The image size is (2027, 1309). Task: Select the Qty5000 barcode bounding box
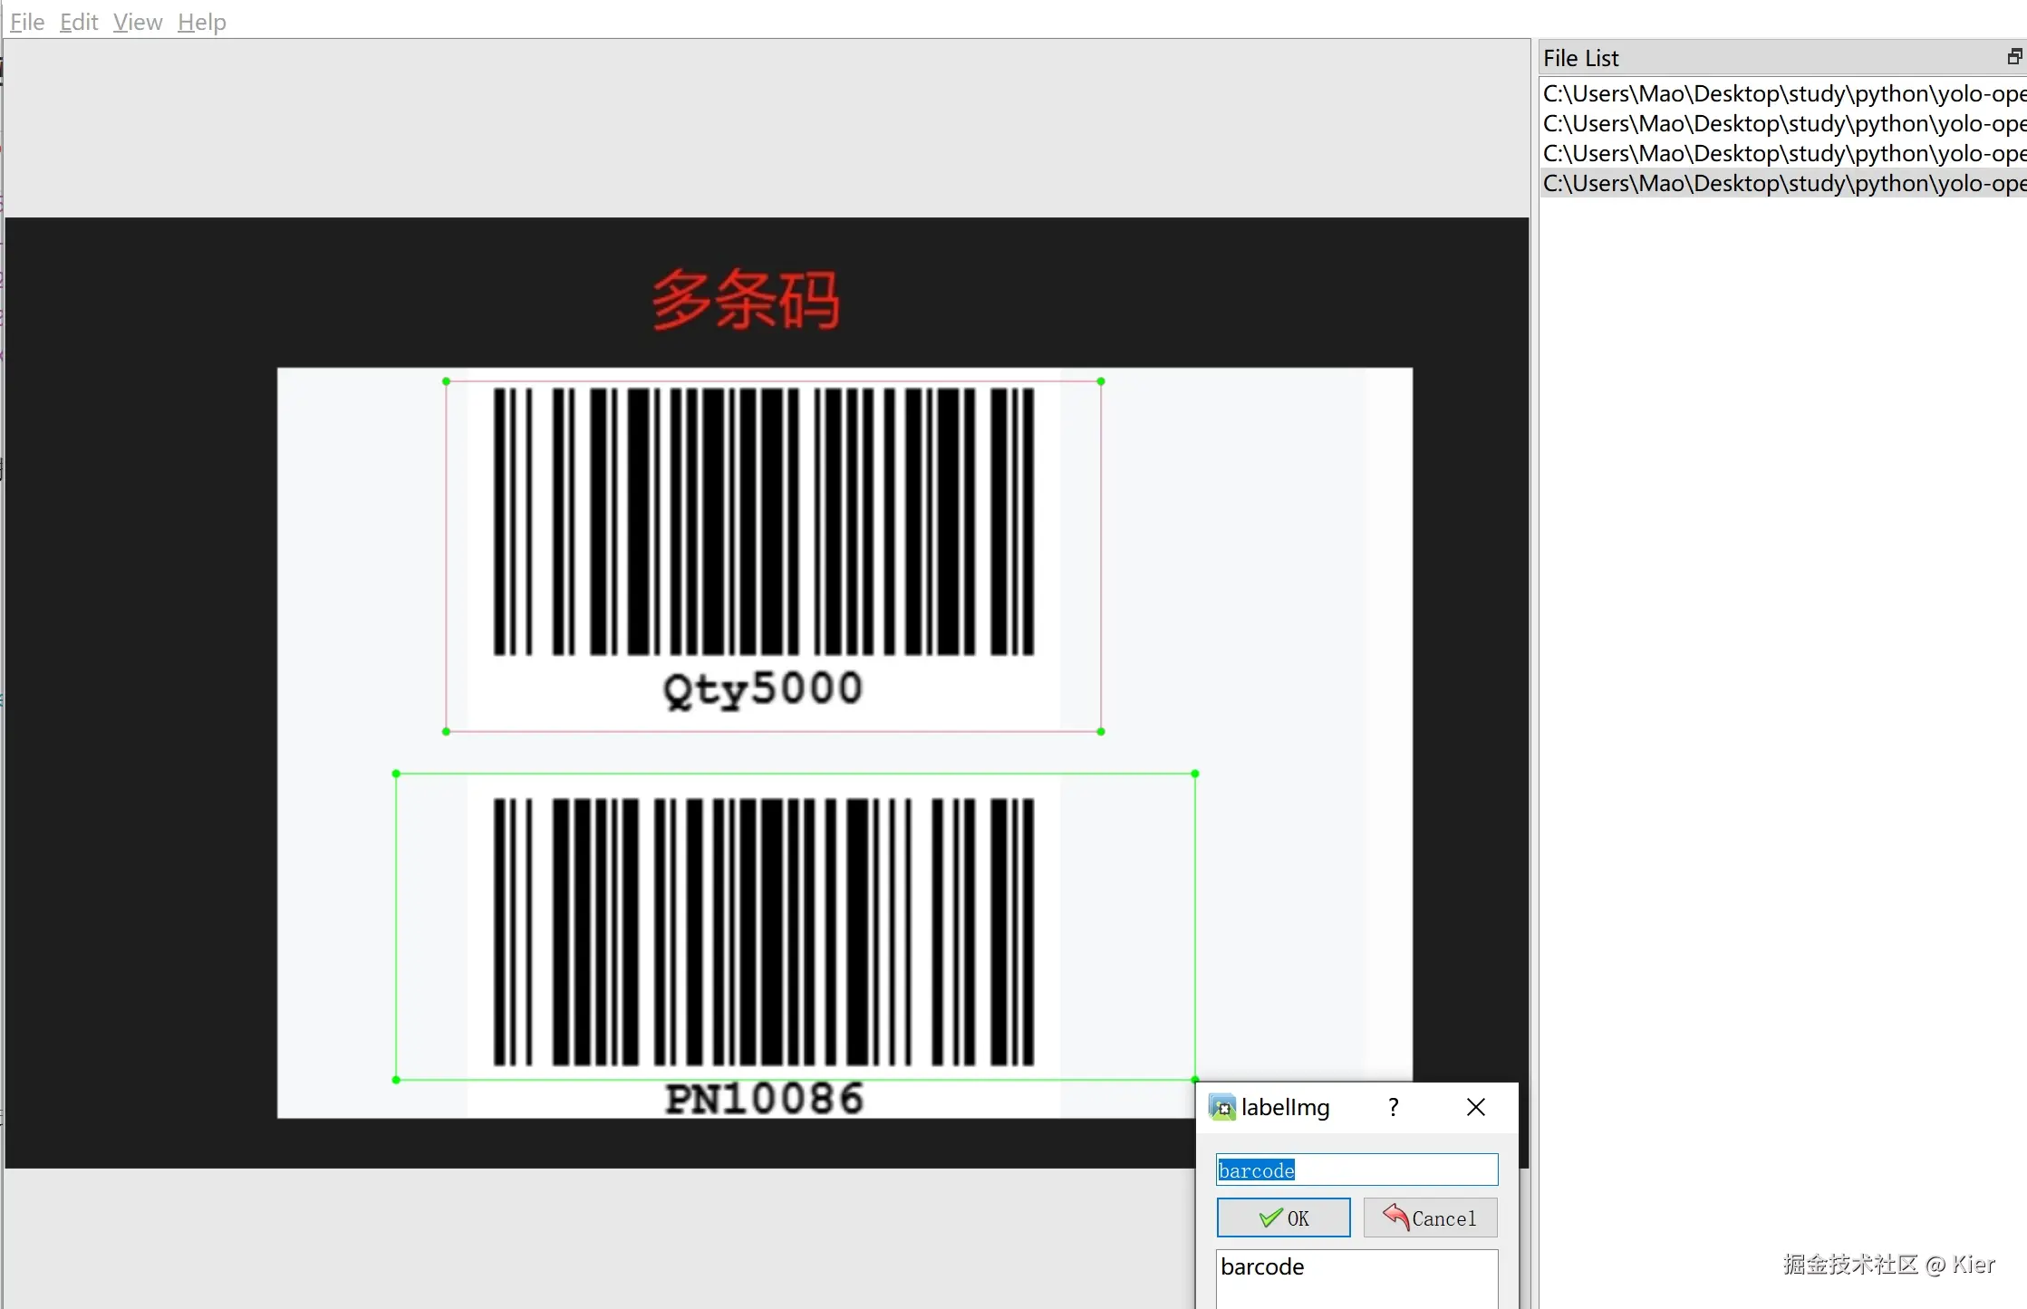click(x=773, y=556)
